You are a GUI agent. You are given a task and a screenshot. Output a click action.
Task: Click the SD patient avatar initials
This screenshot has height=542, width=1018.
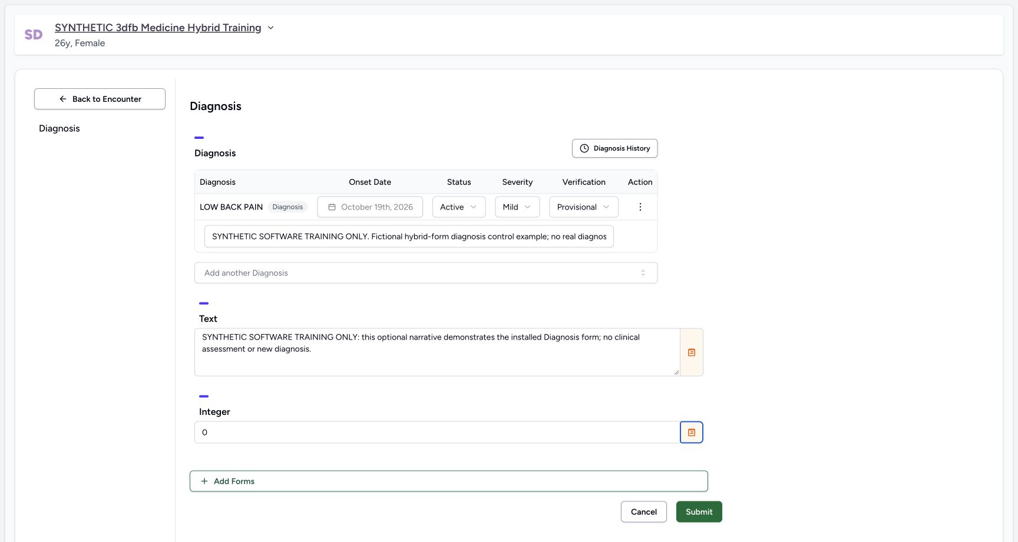point(34,35)
